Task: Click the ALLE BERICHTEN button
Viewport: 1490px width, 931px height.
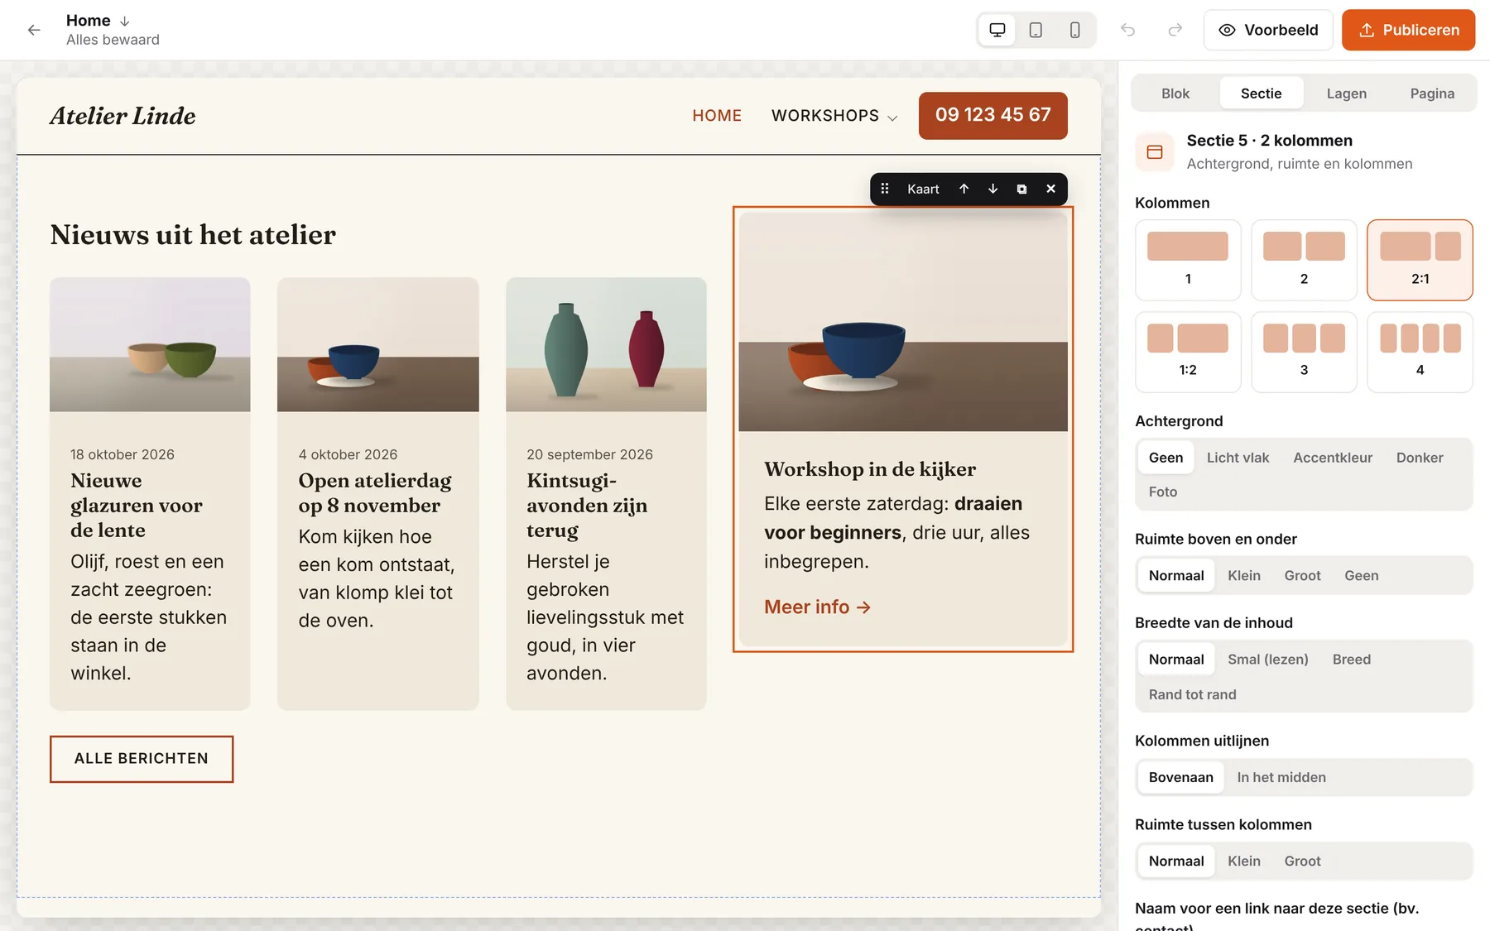Action: (142, 758)
